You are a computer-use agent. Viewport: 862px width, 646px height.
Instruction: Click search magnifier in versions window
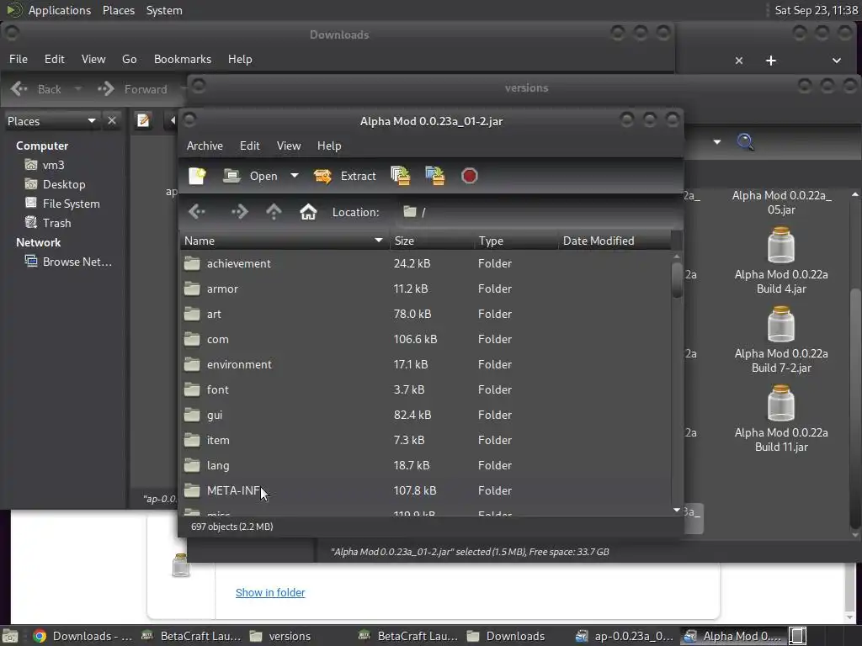tap(746, 141)
